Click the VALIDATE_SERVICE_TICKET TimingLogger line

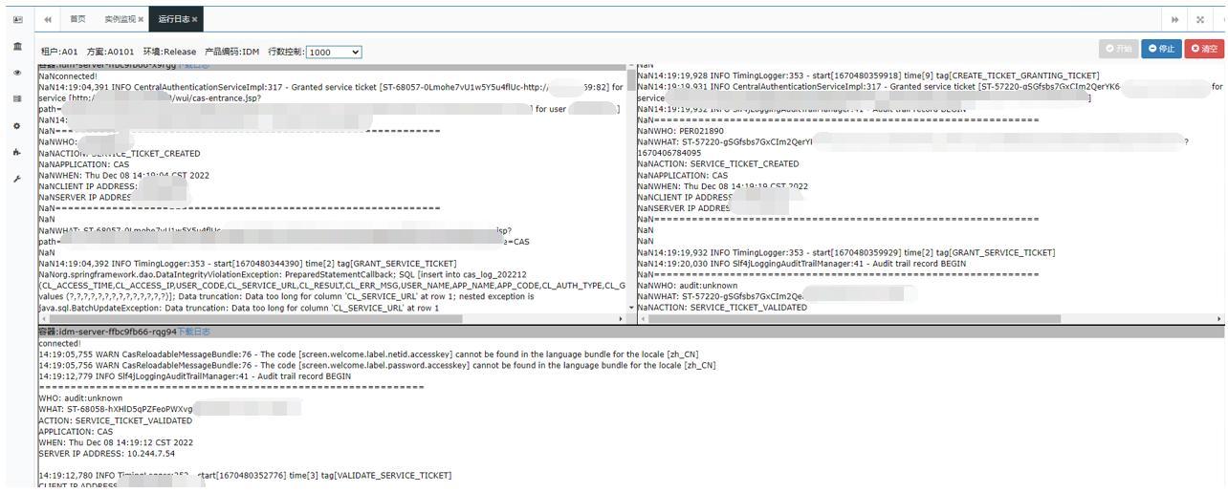click(x=245, y=476)
